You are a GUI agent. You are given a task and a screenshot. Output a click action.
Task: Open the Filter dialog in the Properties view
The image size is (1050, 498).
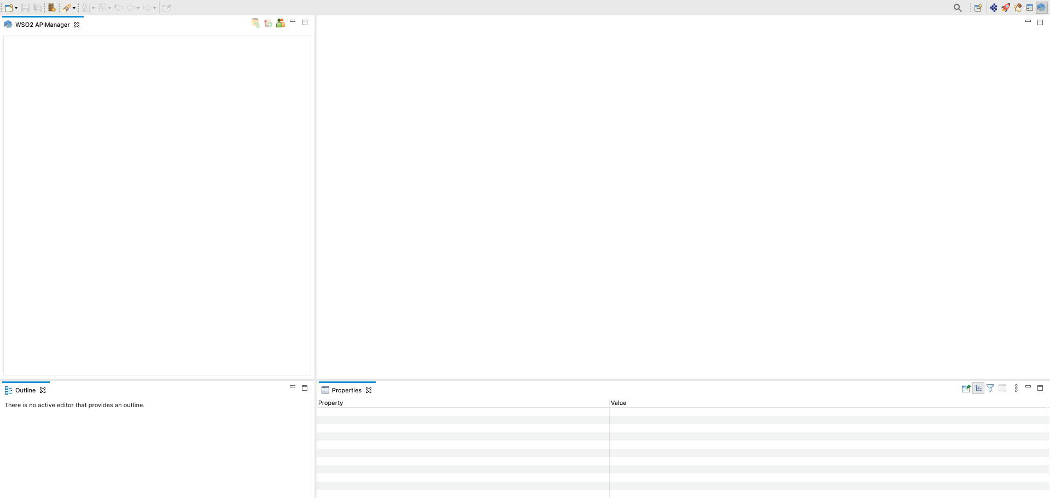click(991, 388)
